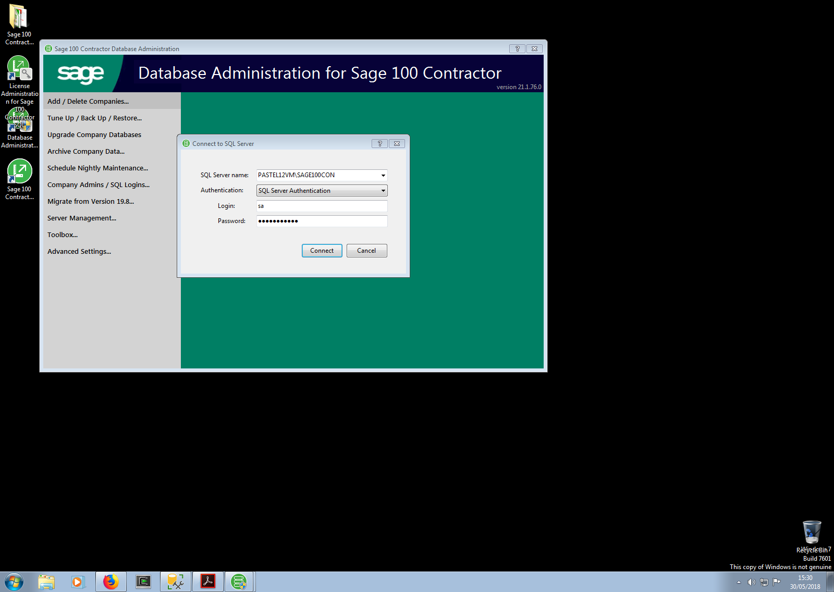Open Server Management
The image size is (834, 592).
pyautogui.click(x=112, y=218)
